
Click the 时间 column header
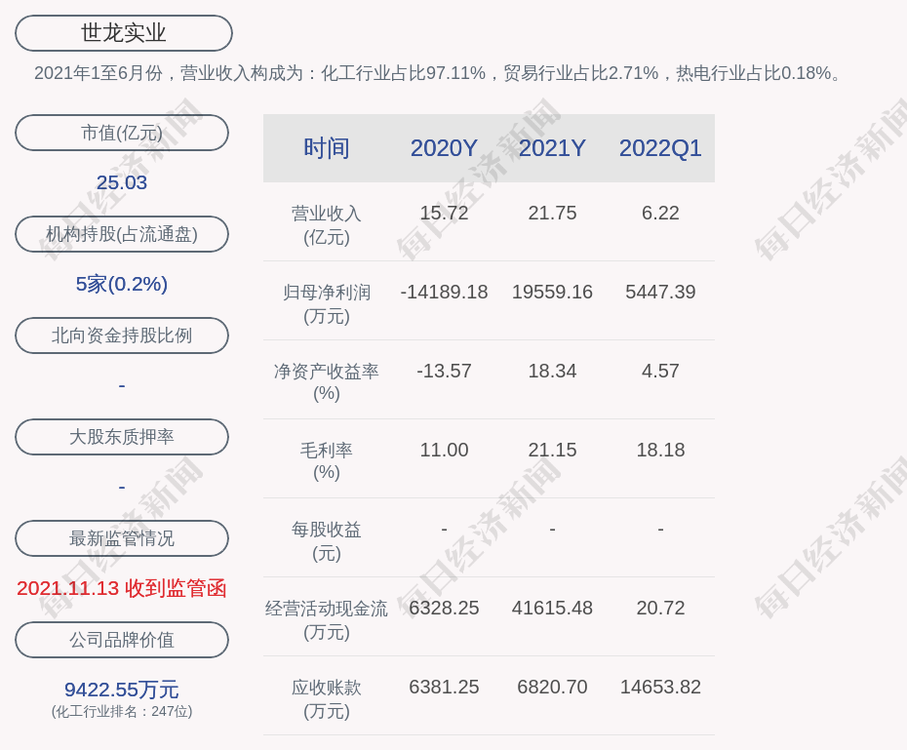(x=327, y=148)
